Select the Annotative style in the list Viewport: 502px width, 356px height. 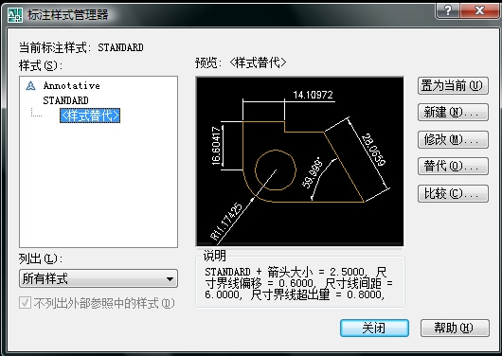coord(71,86)
